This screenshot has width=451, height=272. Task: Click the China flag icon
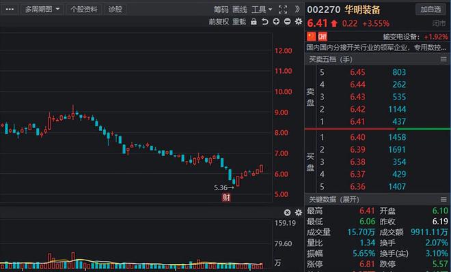pyautogui.click(x=311, y=36)
